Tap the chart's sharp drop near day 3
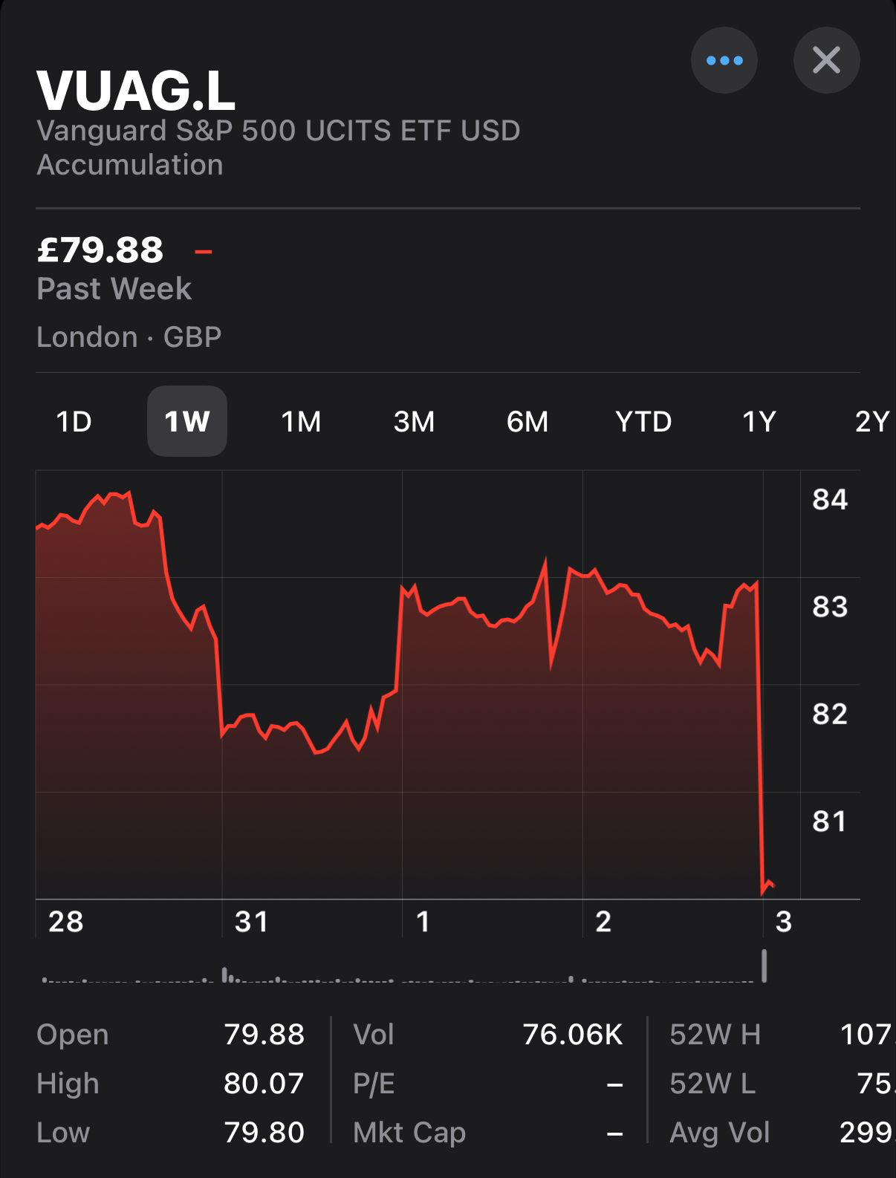Viewport: 896px width, 1178px height. tap(760, 743)
